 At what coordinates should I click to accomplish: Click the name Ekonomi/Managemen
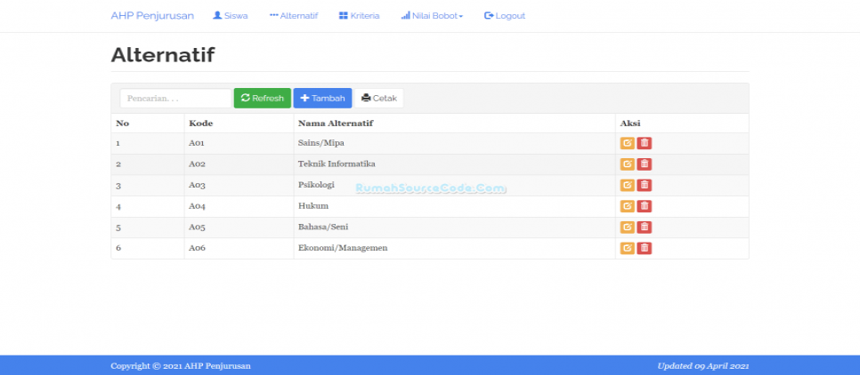(x=343, y=248)
